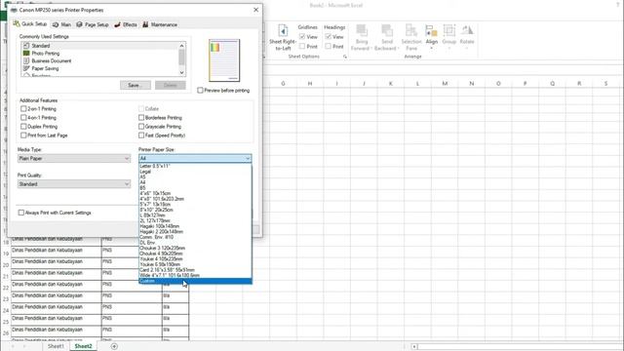Check Always Print with Current Settings

coord(21,213)
